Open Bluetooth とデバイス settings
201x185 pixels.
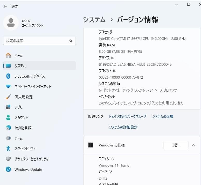click(x=39, y=76)
